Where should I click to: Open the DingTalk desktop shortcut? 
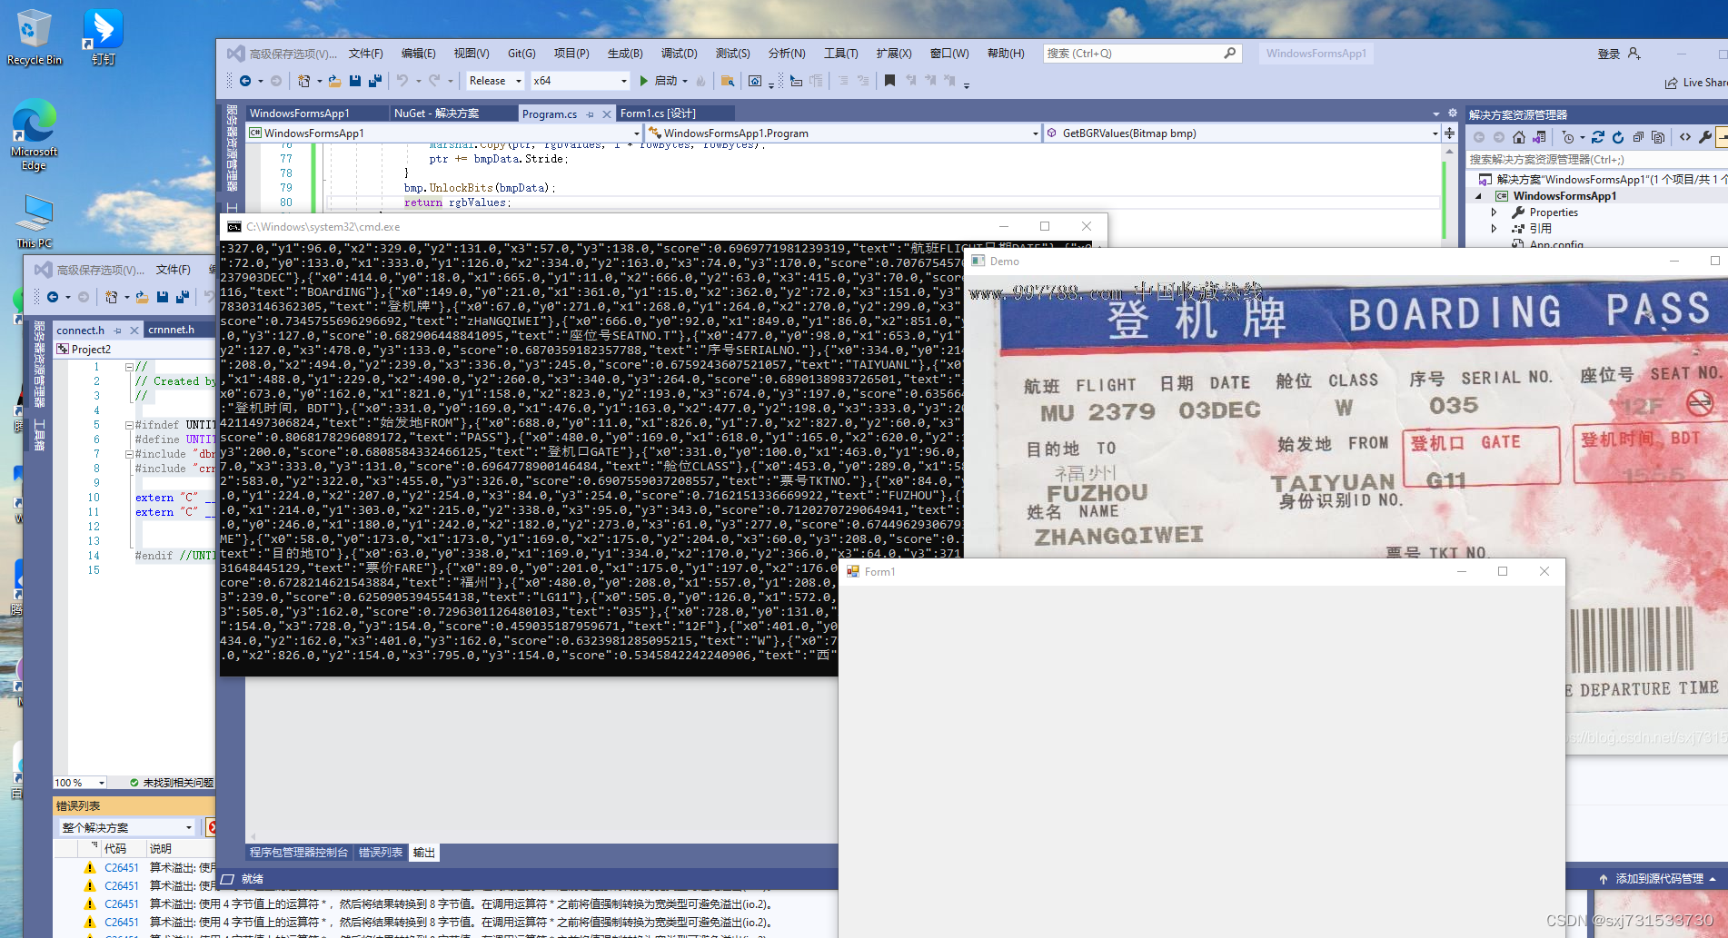point(103,37)
